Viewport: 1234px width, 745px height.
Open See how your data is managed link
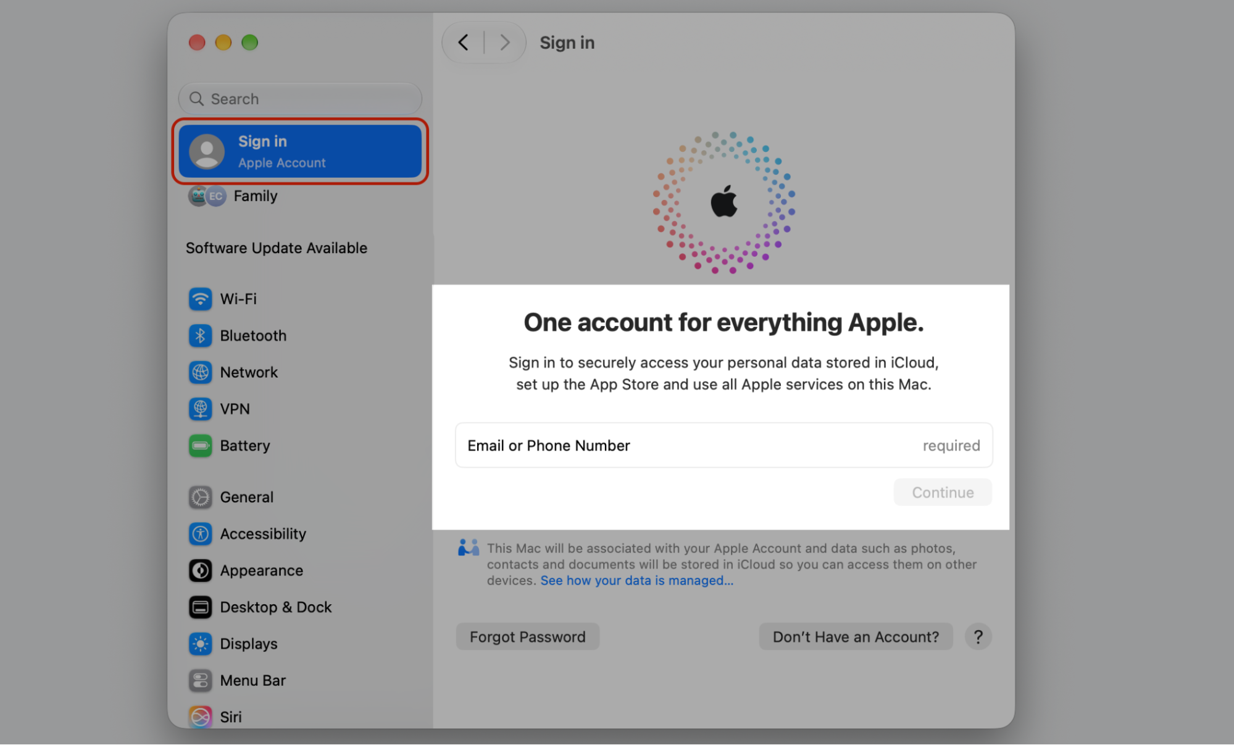(637, 581)
